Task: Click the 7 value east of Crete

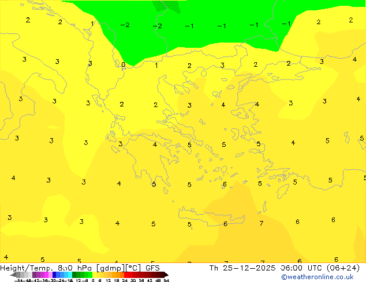Action: pos(262,223)
